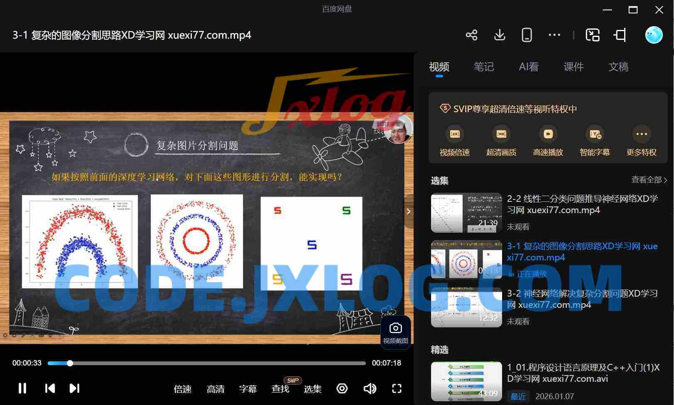Screen dimensions: 674x405
Task: Maximize the 百度网盘 window
Action: click(633, 10)
